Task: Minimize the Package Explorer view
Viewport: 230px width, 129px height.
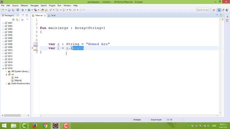Action: (23, 15)
